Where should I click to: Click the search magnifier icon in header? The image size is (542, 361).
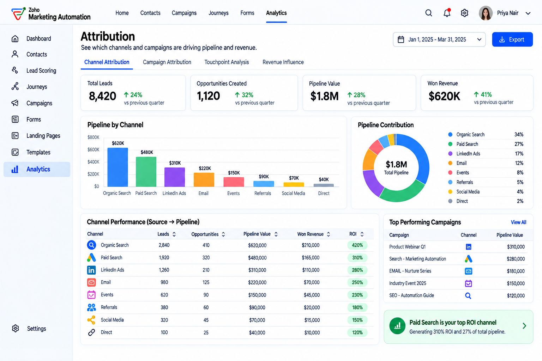[x=429, y=13]
